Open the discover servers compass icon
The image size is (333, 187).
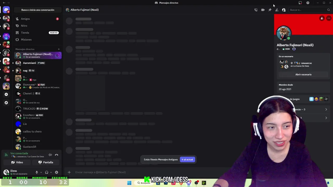[6, 103]
